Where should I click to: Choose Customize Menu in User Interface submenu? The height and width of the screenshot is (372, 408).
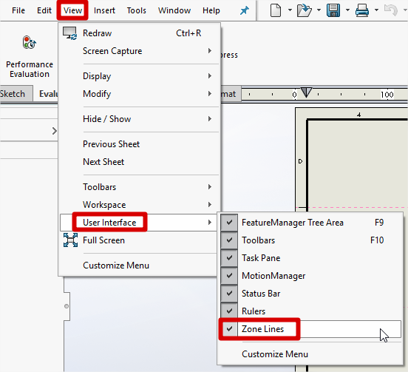point(275,354)
